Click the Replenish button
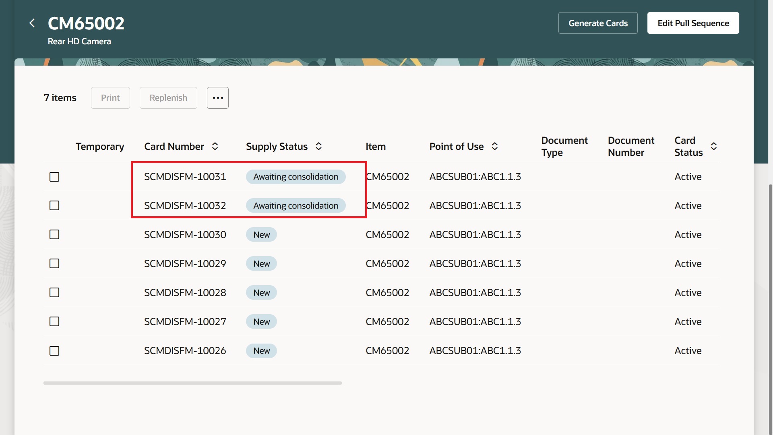773x435 pixels. [168, 98]
